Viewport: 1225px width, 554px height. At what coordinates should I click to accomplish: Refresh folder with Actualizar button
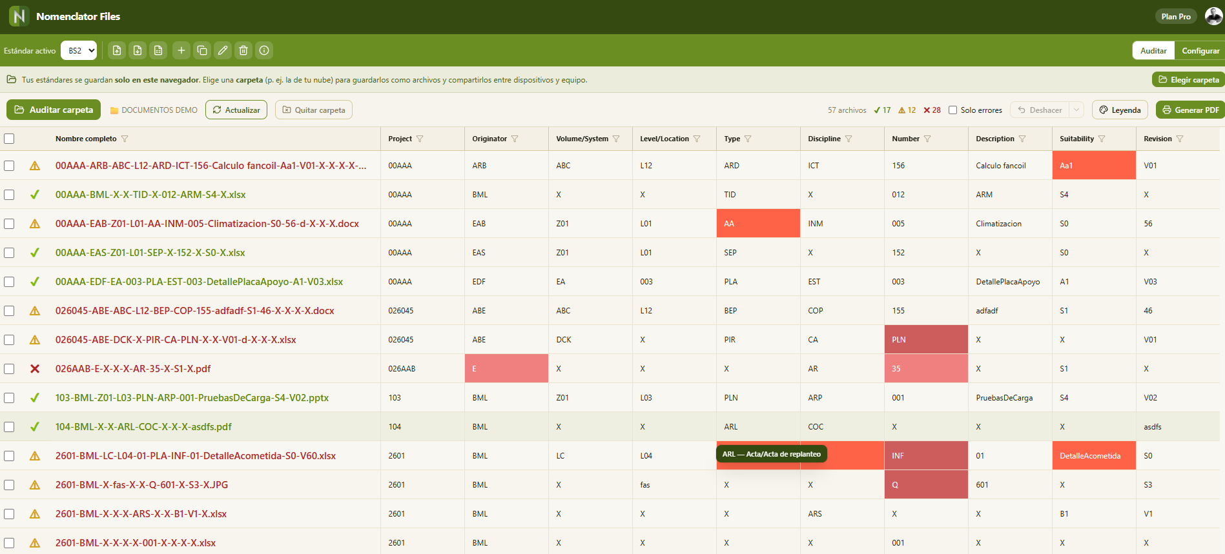(x=236, y=110)
